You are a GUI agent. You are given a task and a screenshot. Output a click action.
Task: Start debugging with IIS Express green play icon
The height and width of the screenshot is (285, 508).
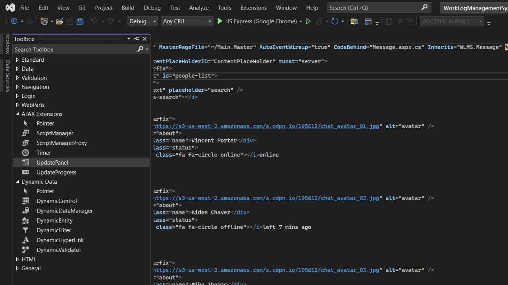(220, 21)
